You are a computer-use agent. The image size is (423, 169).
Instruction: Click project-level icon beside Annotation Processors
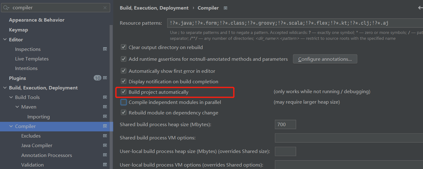[x=105, y=155]
